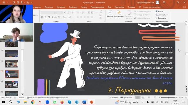Click the taskbar search magnifier icon
This screenshot has width=188, height=105.
coord(11,102)
